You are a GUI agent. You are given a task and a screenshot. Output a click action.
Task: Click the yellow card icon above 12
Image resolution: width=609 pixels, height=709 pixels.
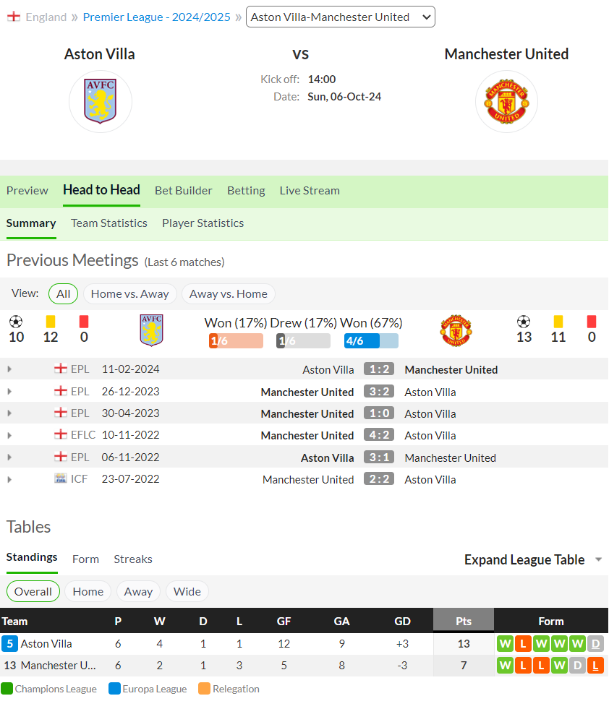pos(51,322)
